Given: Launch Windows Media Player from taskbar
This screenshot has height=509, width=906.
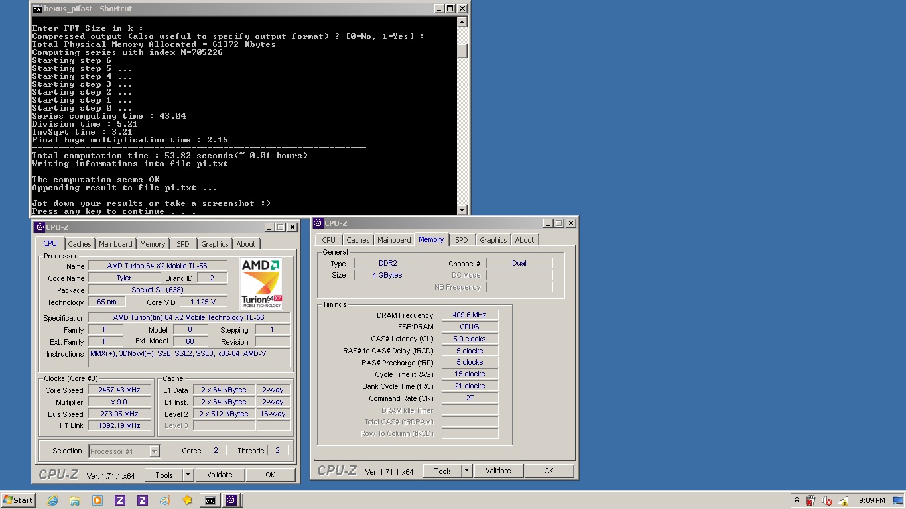Looking at the screenshot, I should (x=97, y=500).
